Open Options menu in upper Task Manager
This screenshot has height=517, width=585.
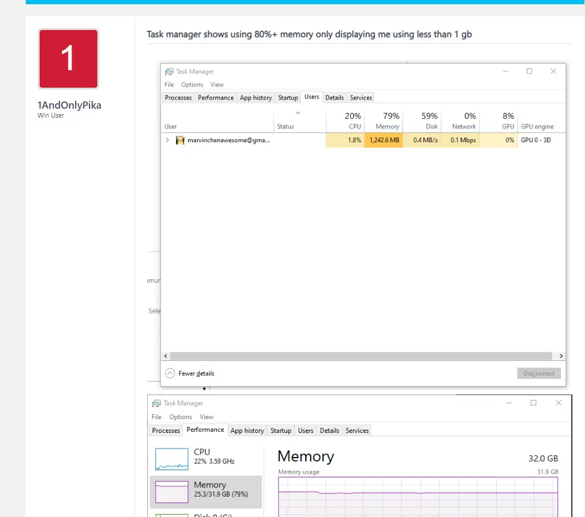[x=192, y=85]
